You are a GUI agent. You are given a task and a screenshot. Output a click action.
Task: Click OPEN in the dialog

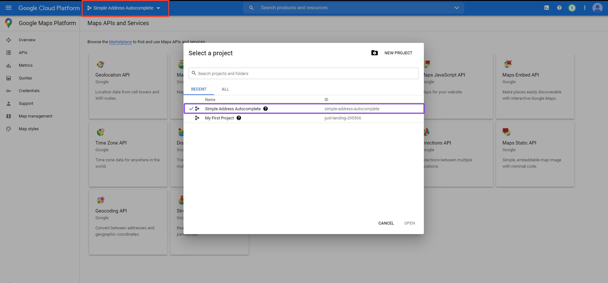pos(410,223)
